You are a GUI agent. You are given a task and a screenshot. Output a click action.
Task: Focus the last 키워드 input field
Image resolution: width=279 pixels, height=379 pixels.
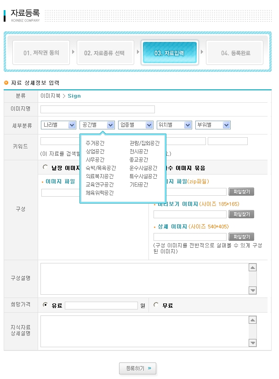(x=228, y=141)
